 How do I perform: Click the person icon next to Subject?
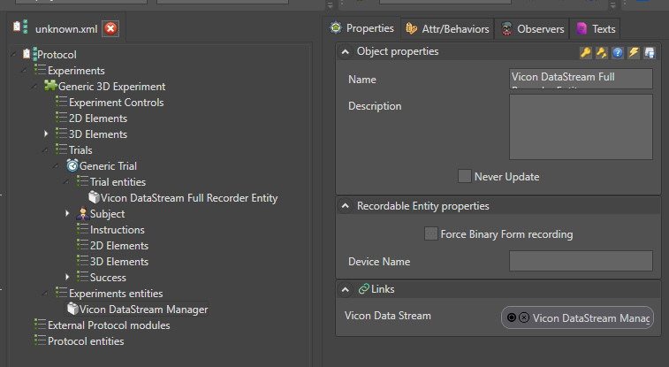82,214
